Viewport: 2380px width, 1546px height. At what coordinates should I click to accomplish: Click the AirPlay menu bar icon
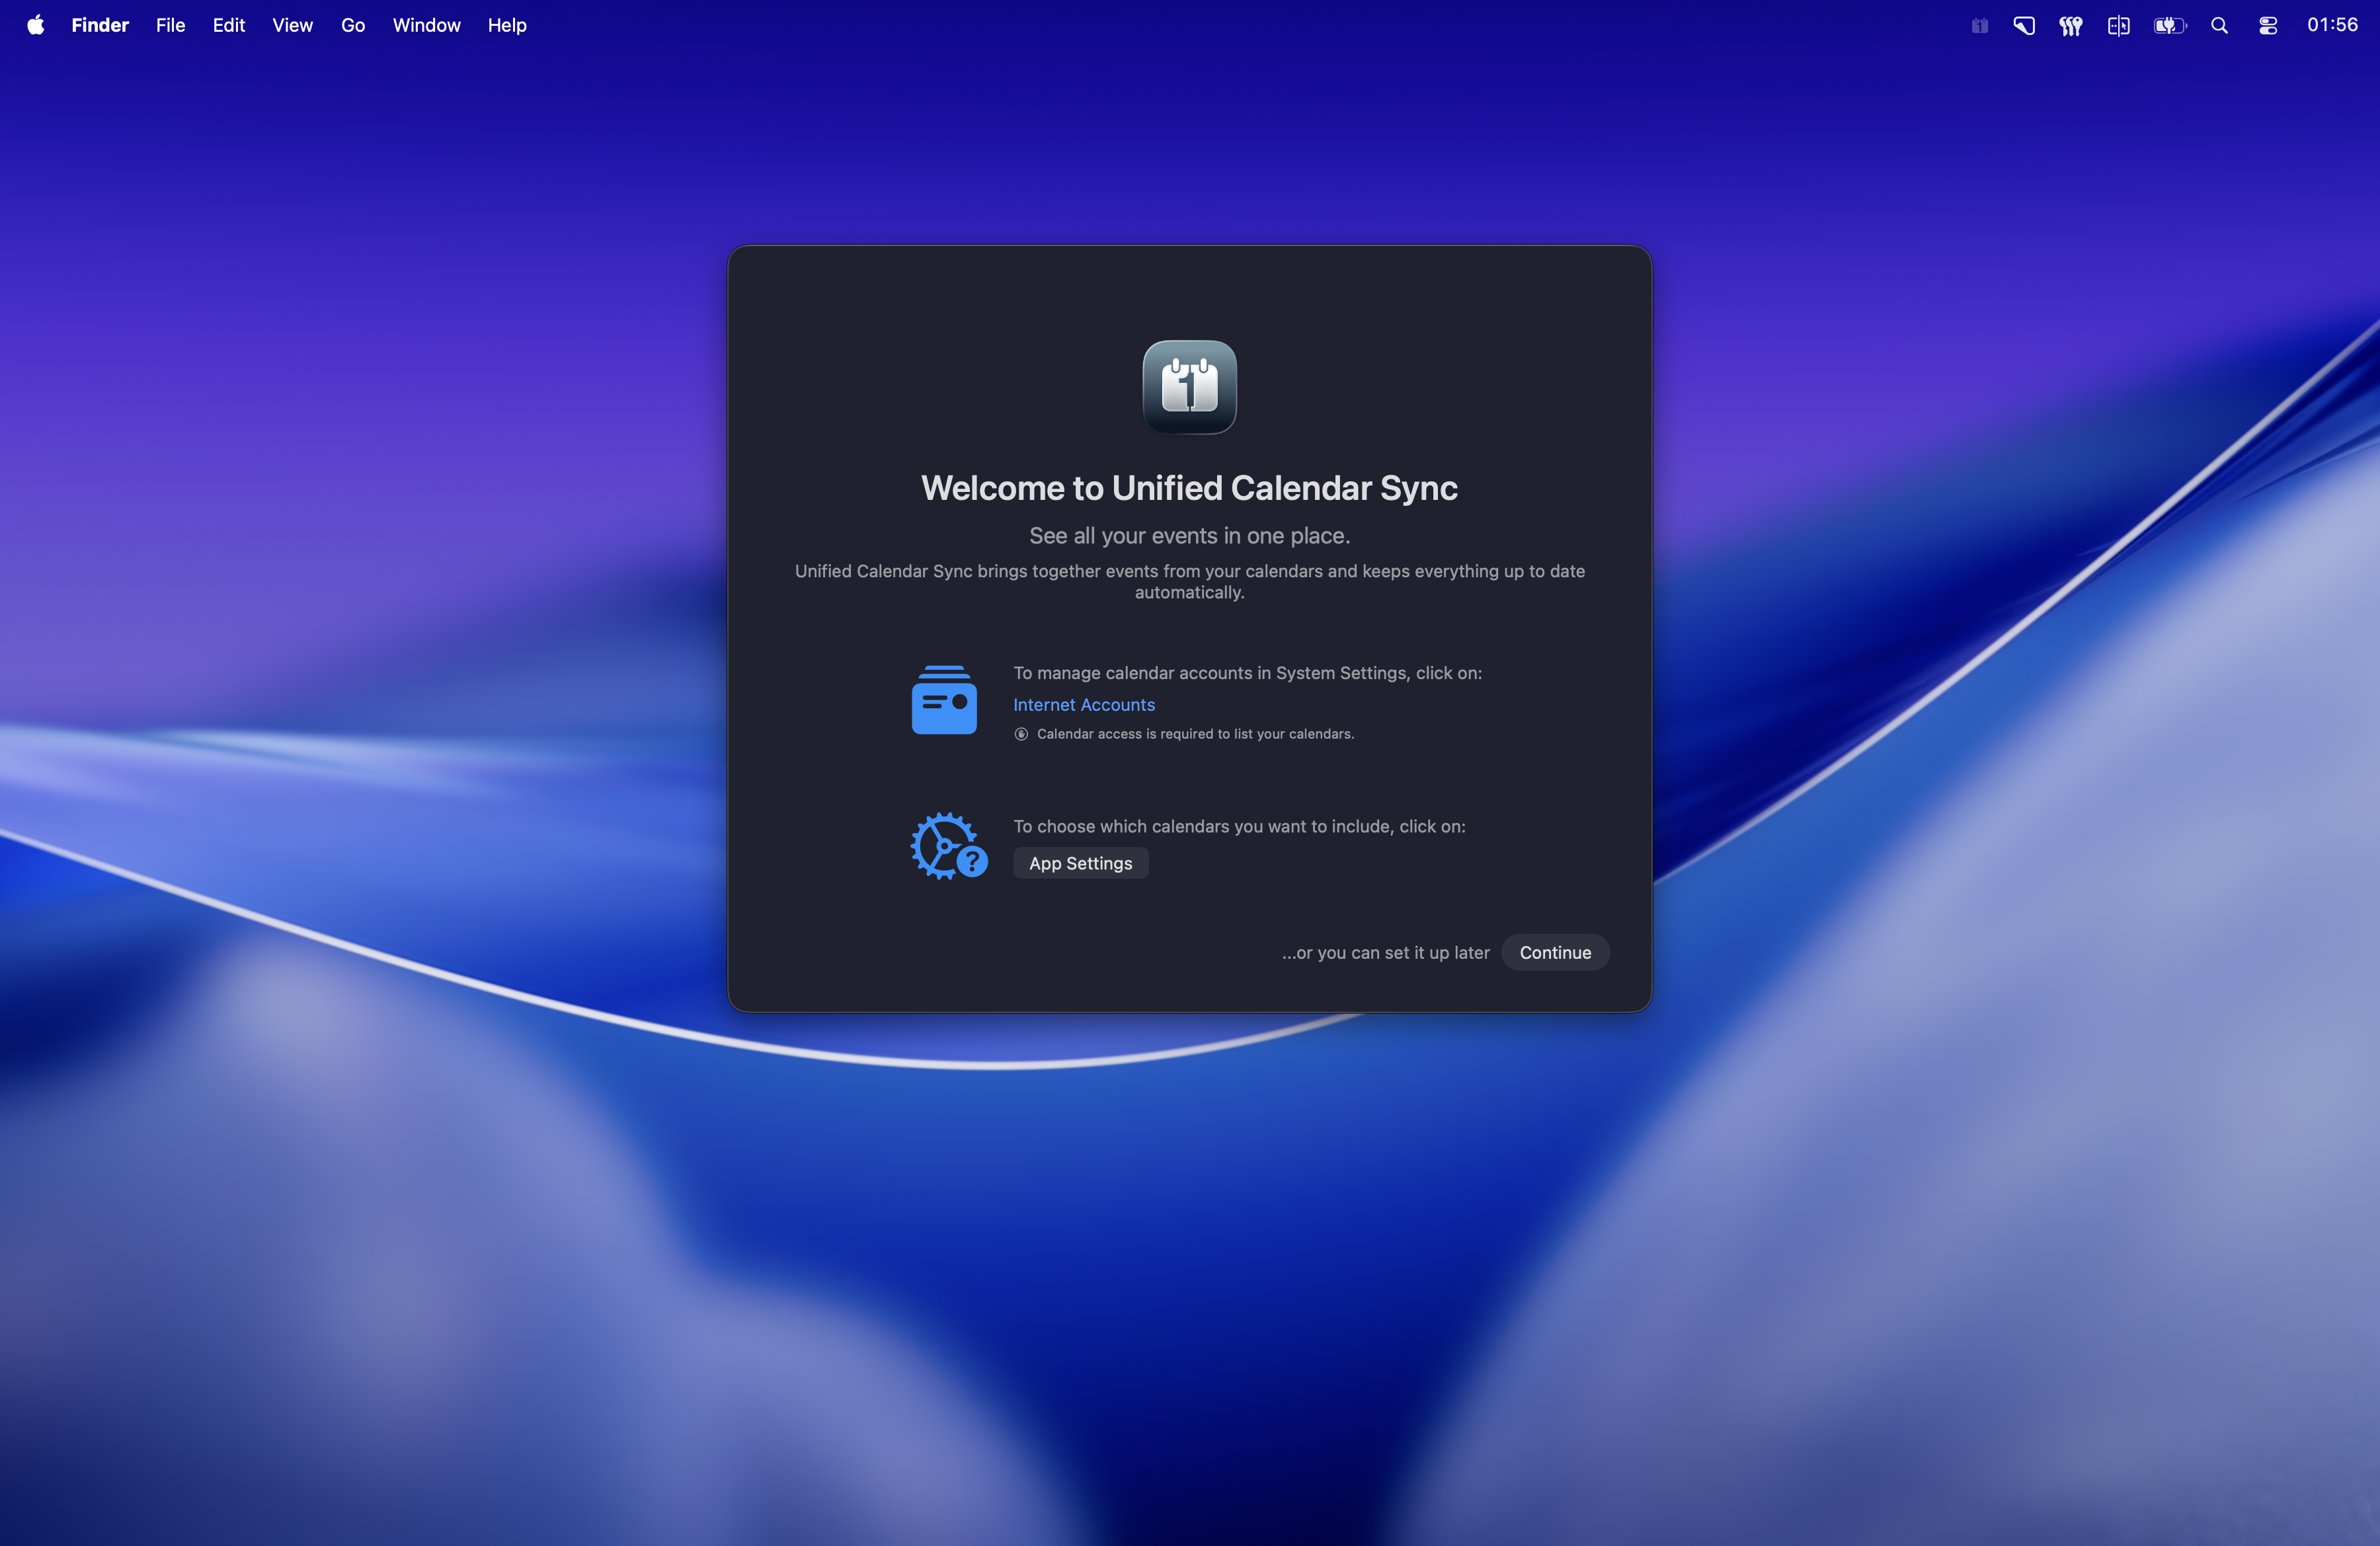coord(2023,25)
